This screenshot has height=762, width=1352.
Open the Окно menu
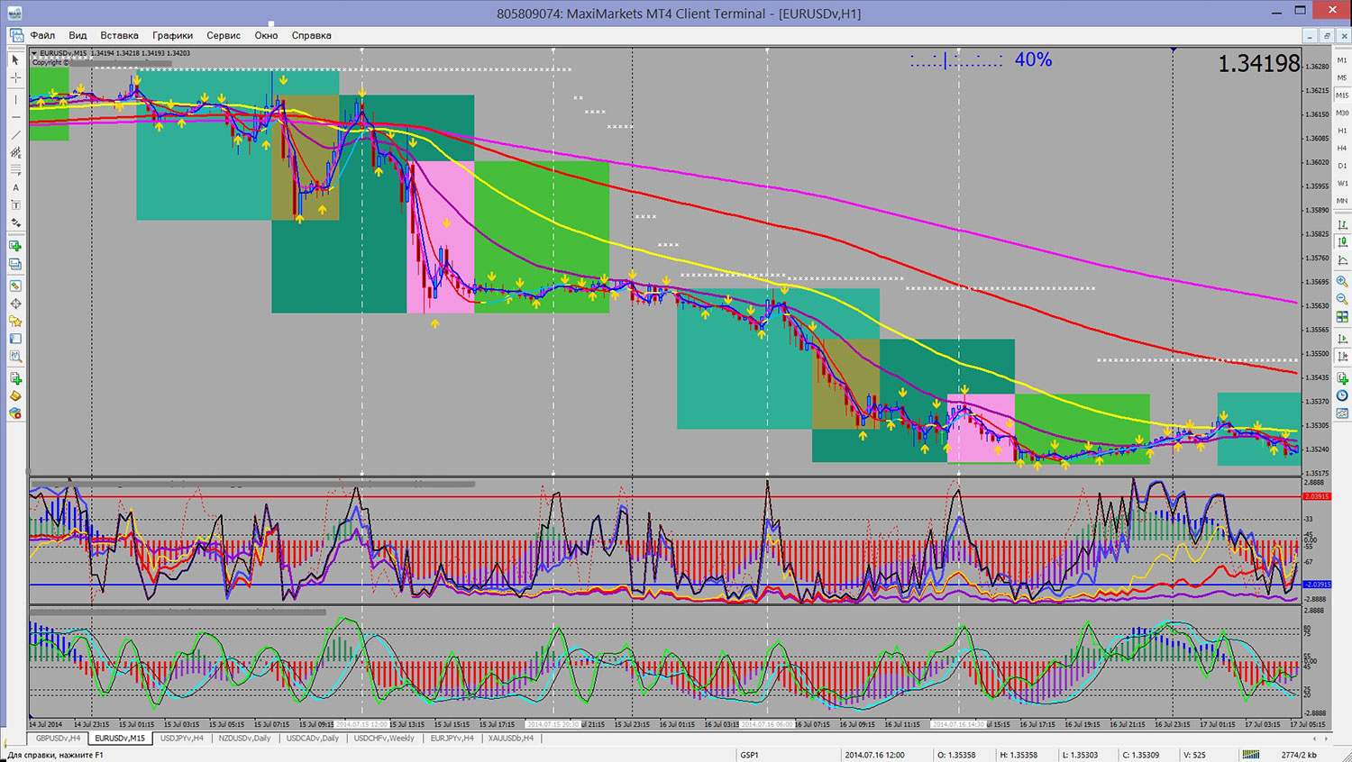(266, 35)
